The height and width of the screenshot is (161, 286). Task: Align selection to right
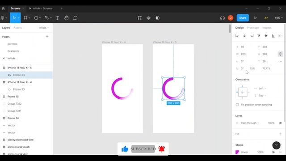coord(252,36)
